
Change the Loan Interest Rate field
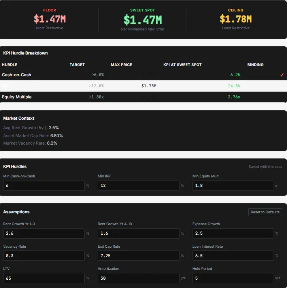(x=233, y=256)
